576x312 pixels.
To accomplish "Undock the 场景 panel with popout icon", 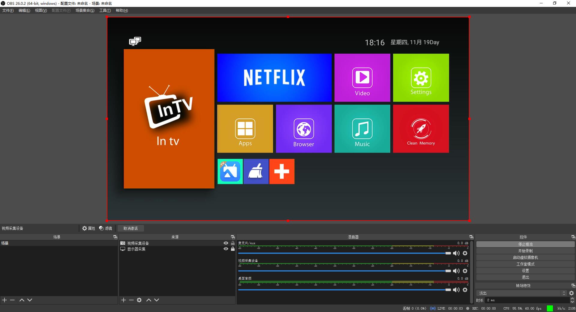I will (x=115, y=237).
